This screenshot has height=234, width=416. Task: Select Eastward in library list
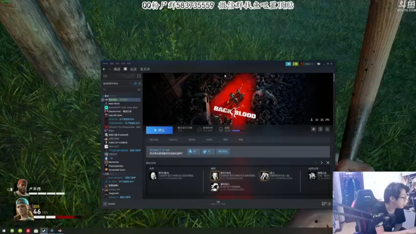coord(119,135)
